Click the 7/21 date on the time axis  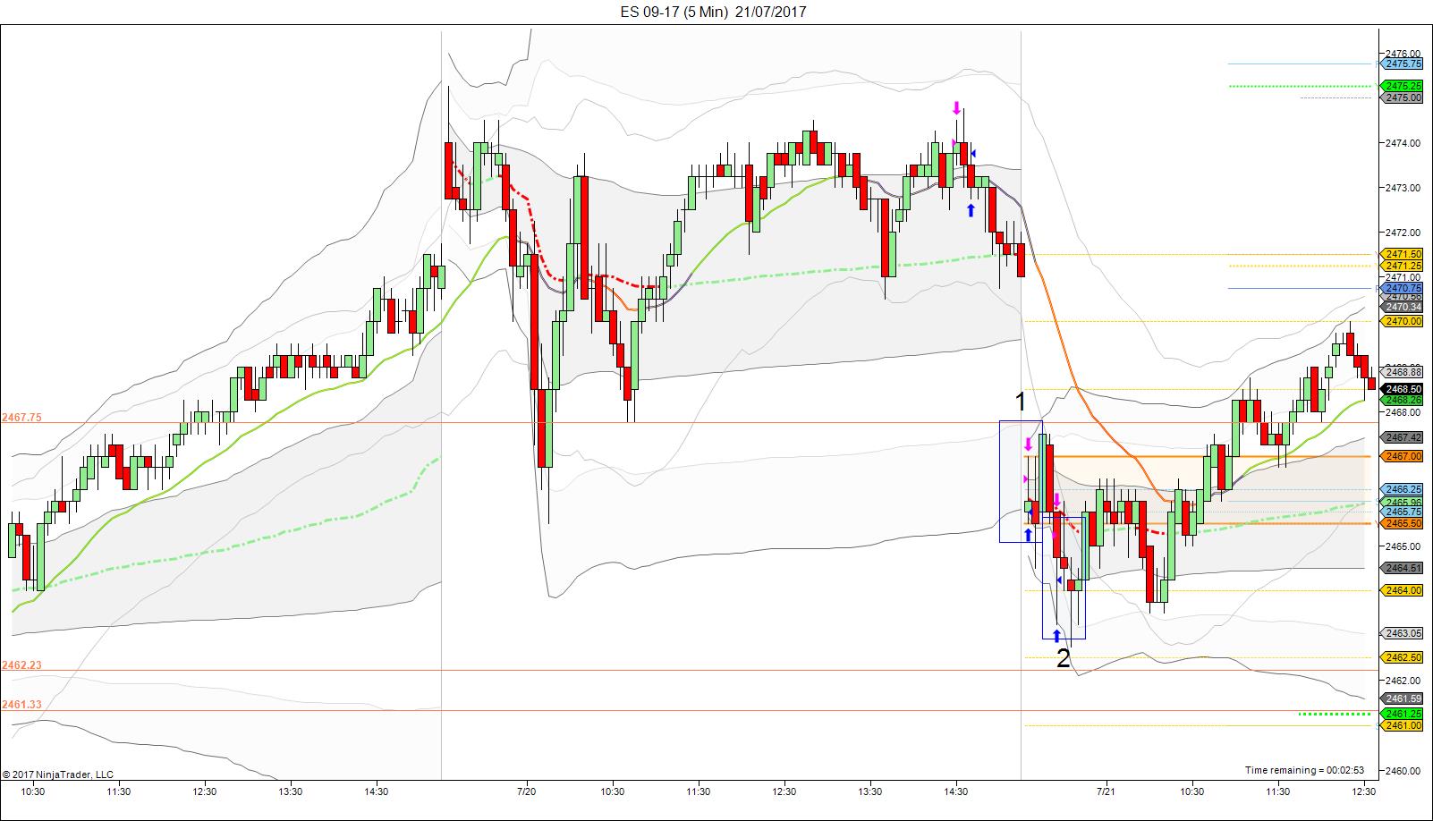[1106, 791]
